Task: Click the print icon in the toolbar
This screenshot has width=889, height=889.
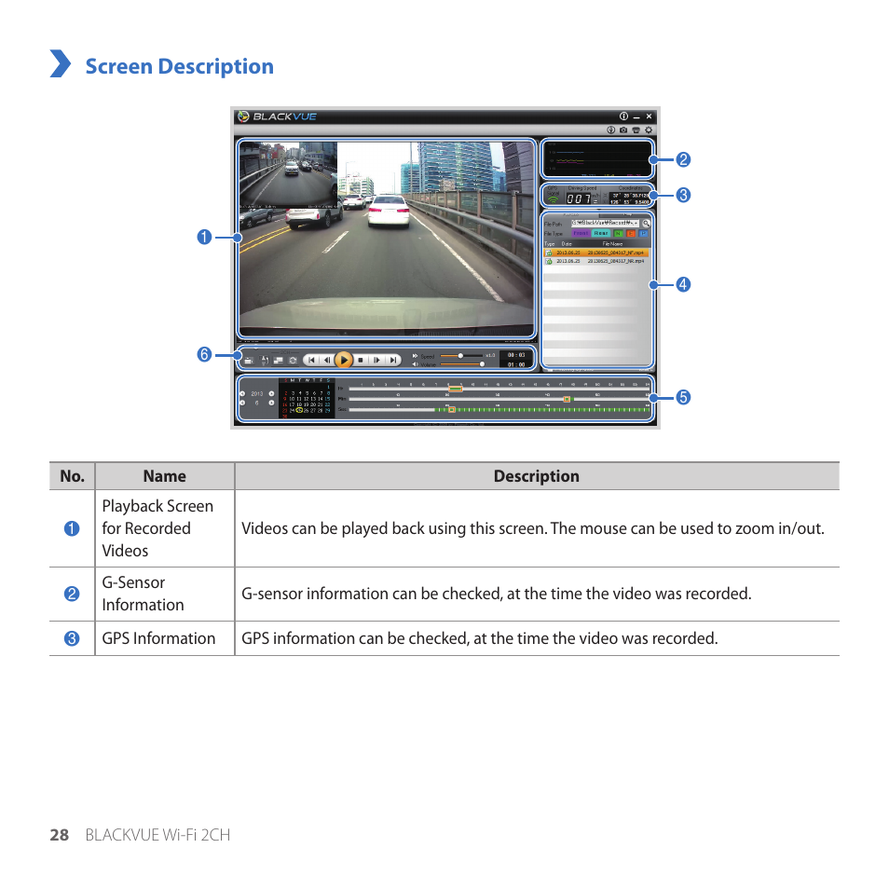Action: (636, 130)
